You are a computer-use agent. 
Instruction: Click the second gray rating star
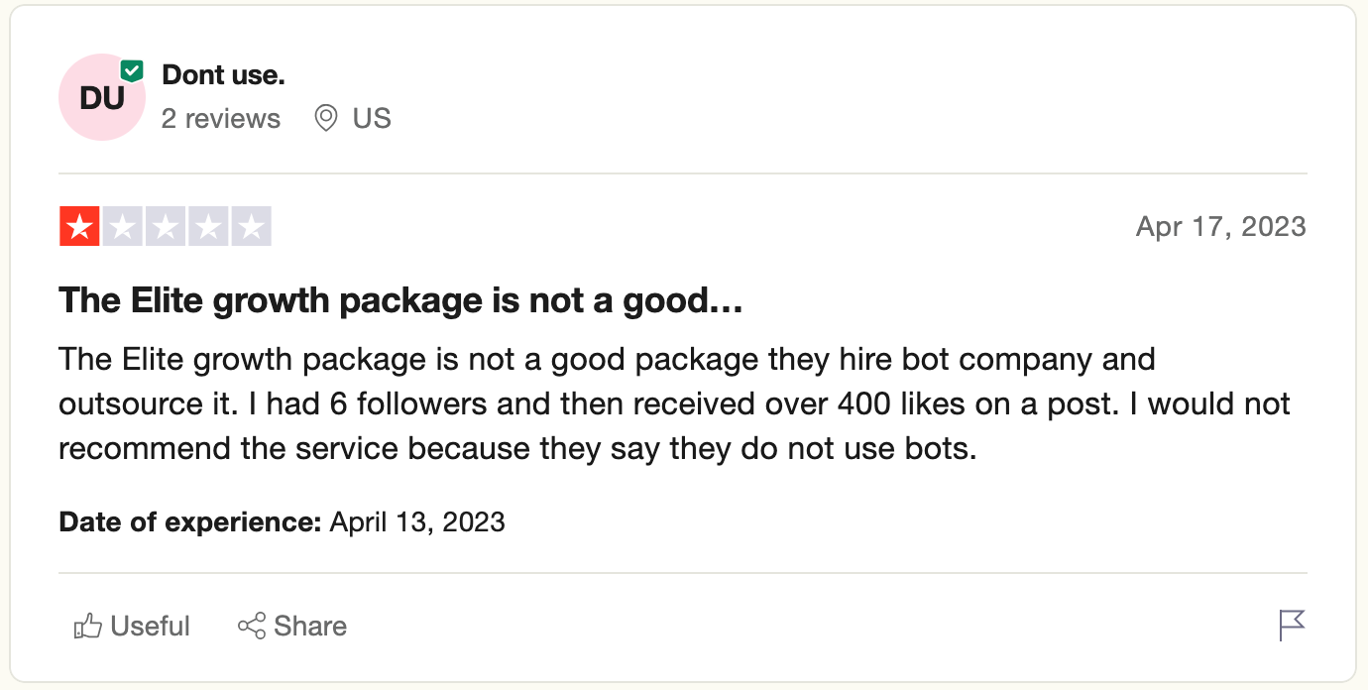(x=123, y=227)
